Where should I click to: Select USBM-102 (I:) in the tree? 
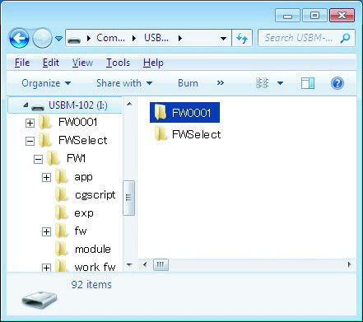point(65,105)
